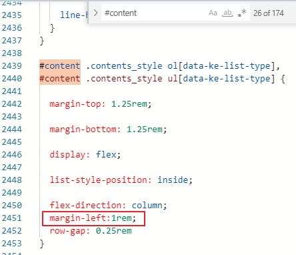This screenshot has width=296, height=255.
Task: Click 'margin-top' property
Action: click(x=75, y=104)
